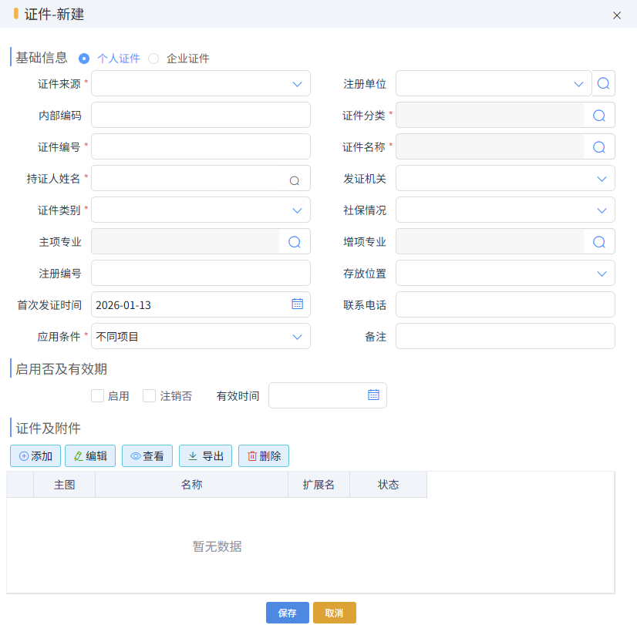Check the 注销否 checkbox
The image size is (637, 625).
(149, 395)
